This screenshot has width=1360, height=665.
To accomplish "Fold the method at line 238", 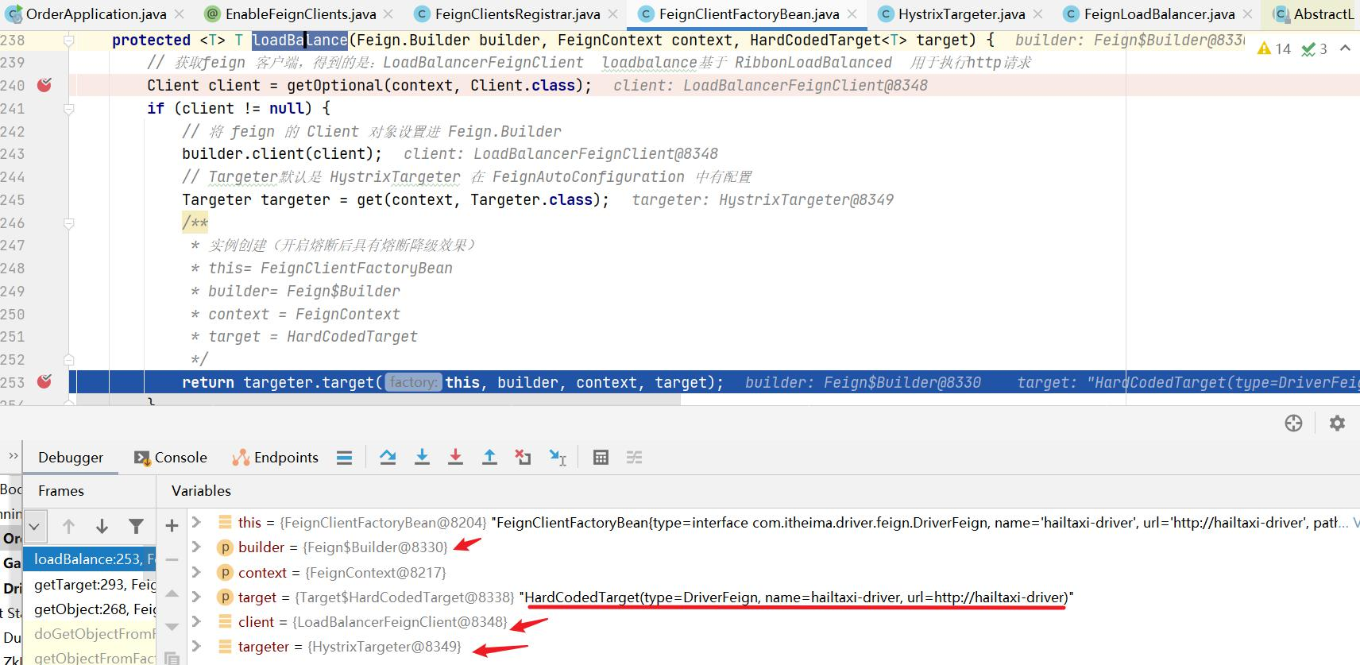I will 69,41.
